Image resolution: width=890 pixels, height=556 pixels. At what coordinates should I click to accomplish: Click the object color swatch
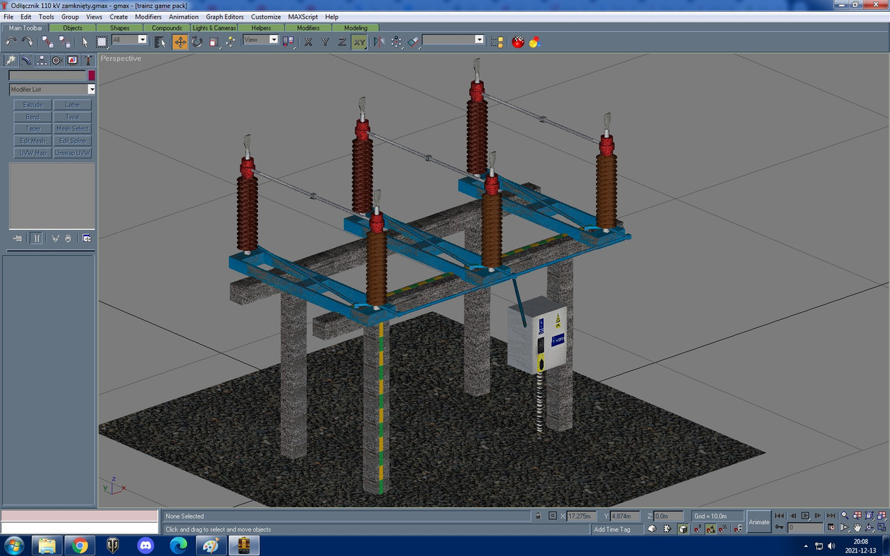pos(91,75)
